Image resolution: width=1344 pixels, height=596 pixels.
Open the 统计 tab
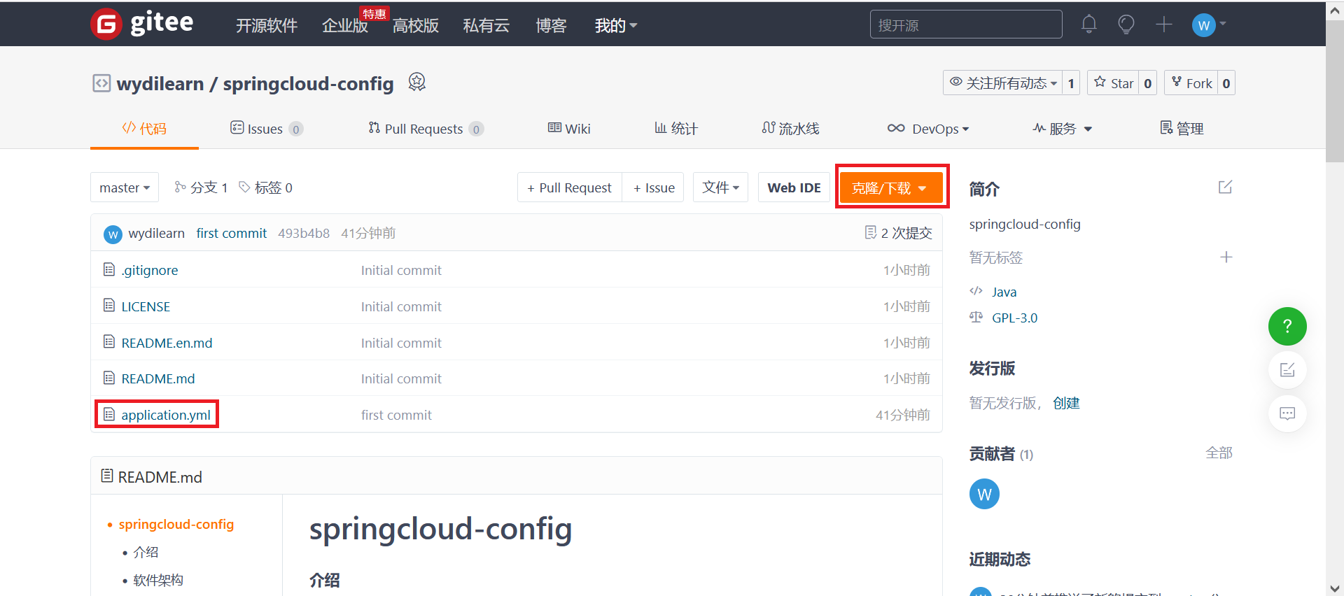point(676,129)
